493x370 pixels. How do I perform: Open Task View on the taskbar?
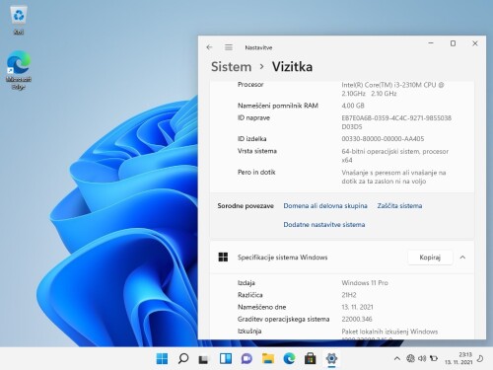(204, 359)
